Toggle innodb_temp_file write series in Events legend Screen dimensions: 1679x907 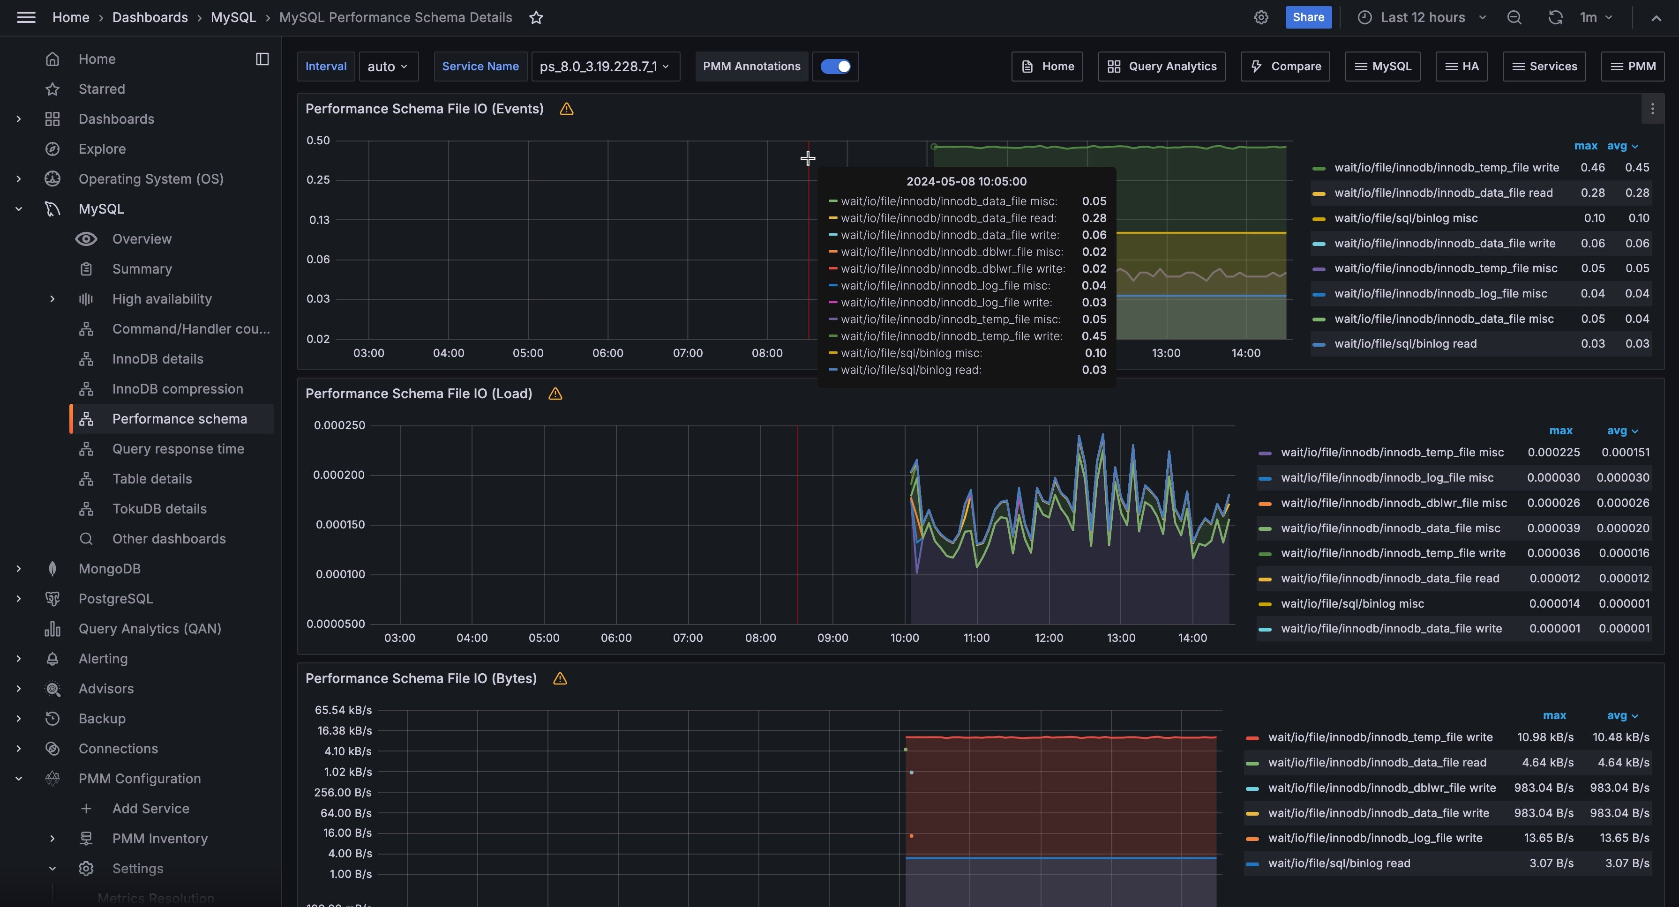(1446, 167)
